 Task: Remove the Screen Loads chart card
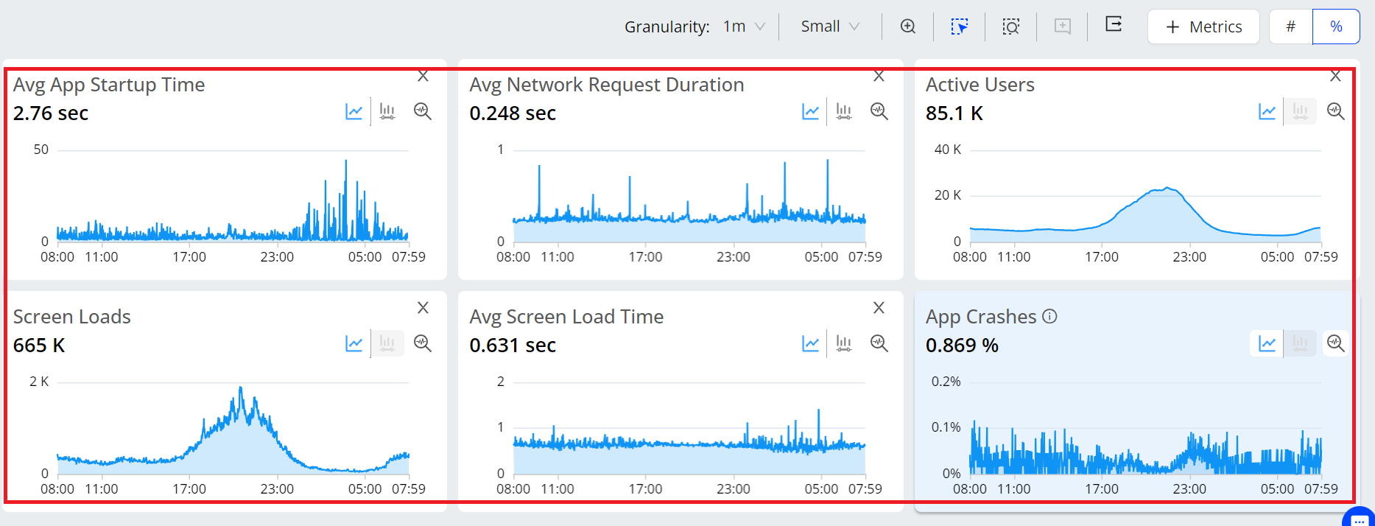(423, 308)
